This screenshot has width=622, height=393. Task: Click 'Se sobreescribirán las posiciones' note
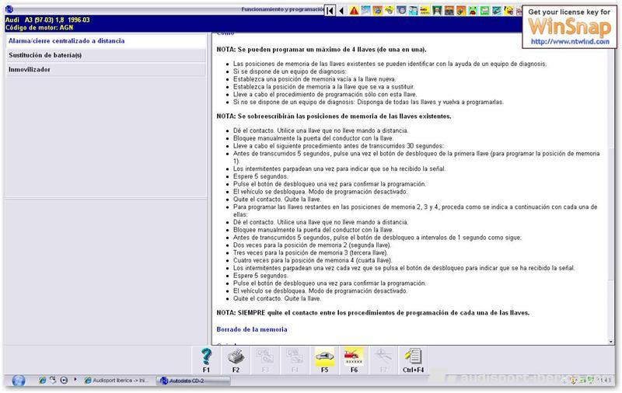334,116
